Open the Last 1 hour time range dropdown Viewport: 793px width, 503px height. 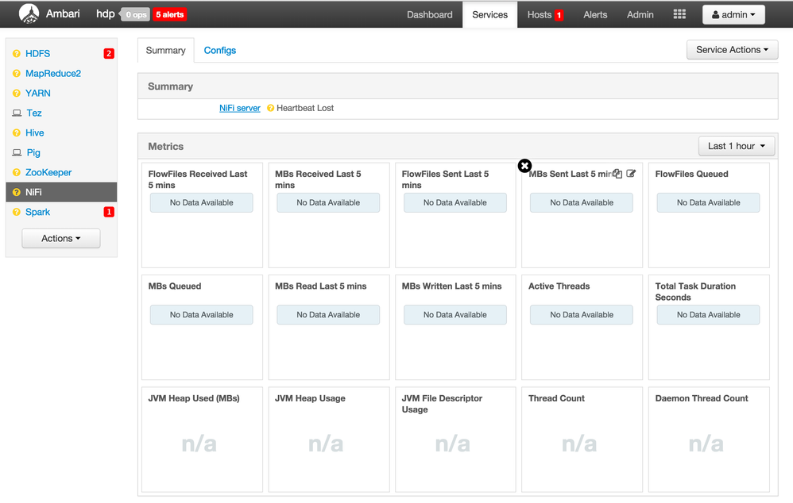click(737, 146)
